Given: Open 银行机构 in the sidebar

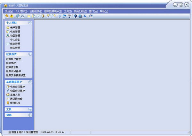Looking at the screenshot, I should [x=15, y=103].
